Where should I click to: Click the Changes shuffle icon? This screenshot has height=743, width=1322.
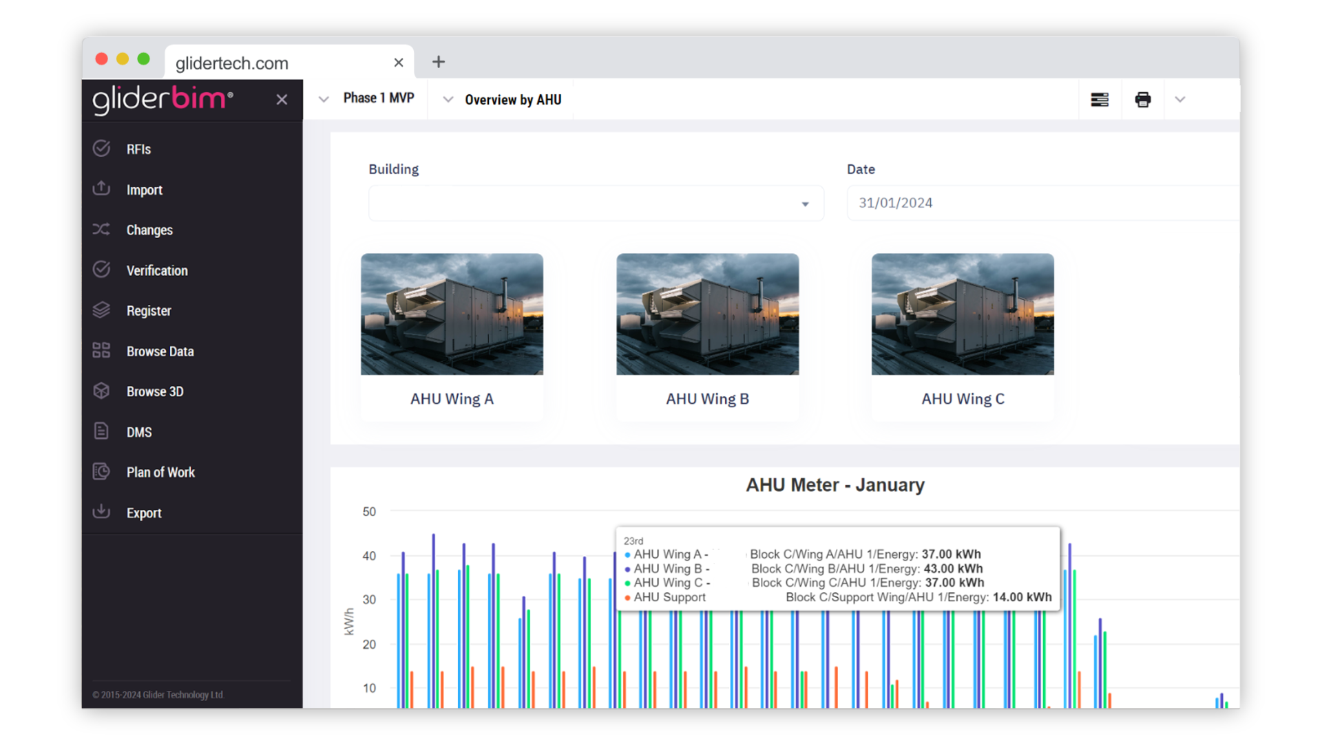point(101,229)
